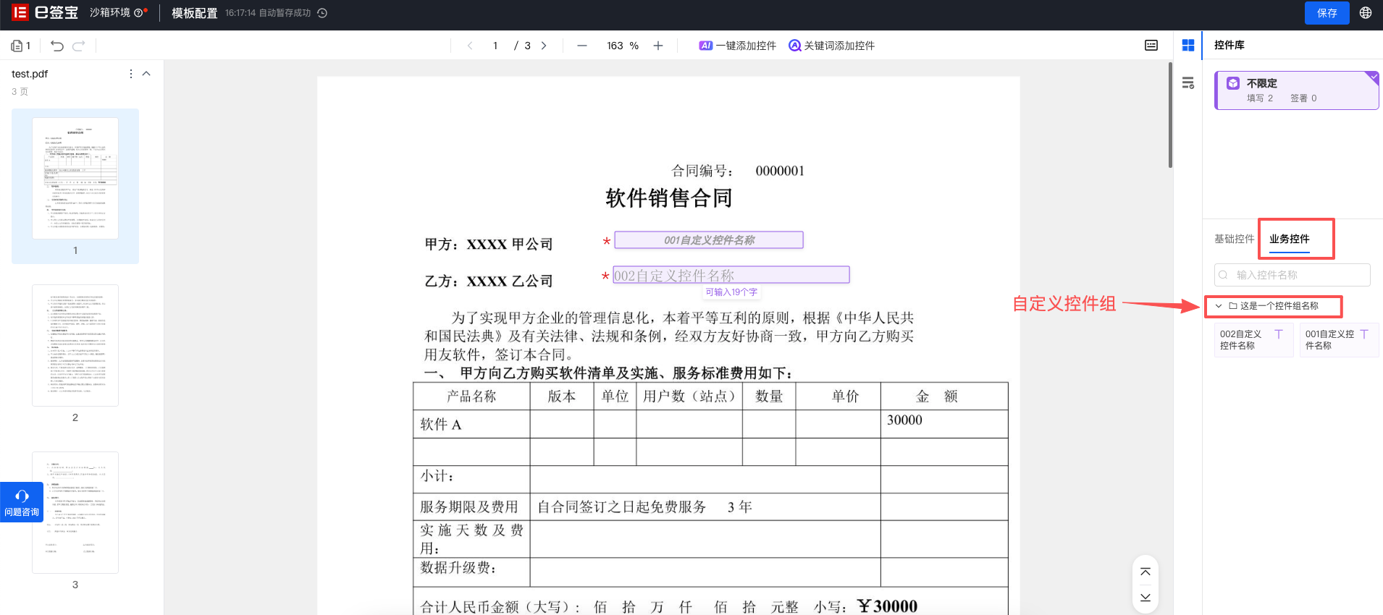Click the 这是一个控件组名称 group label

(x=1279, y=306)
